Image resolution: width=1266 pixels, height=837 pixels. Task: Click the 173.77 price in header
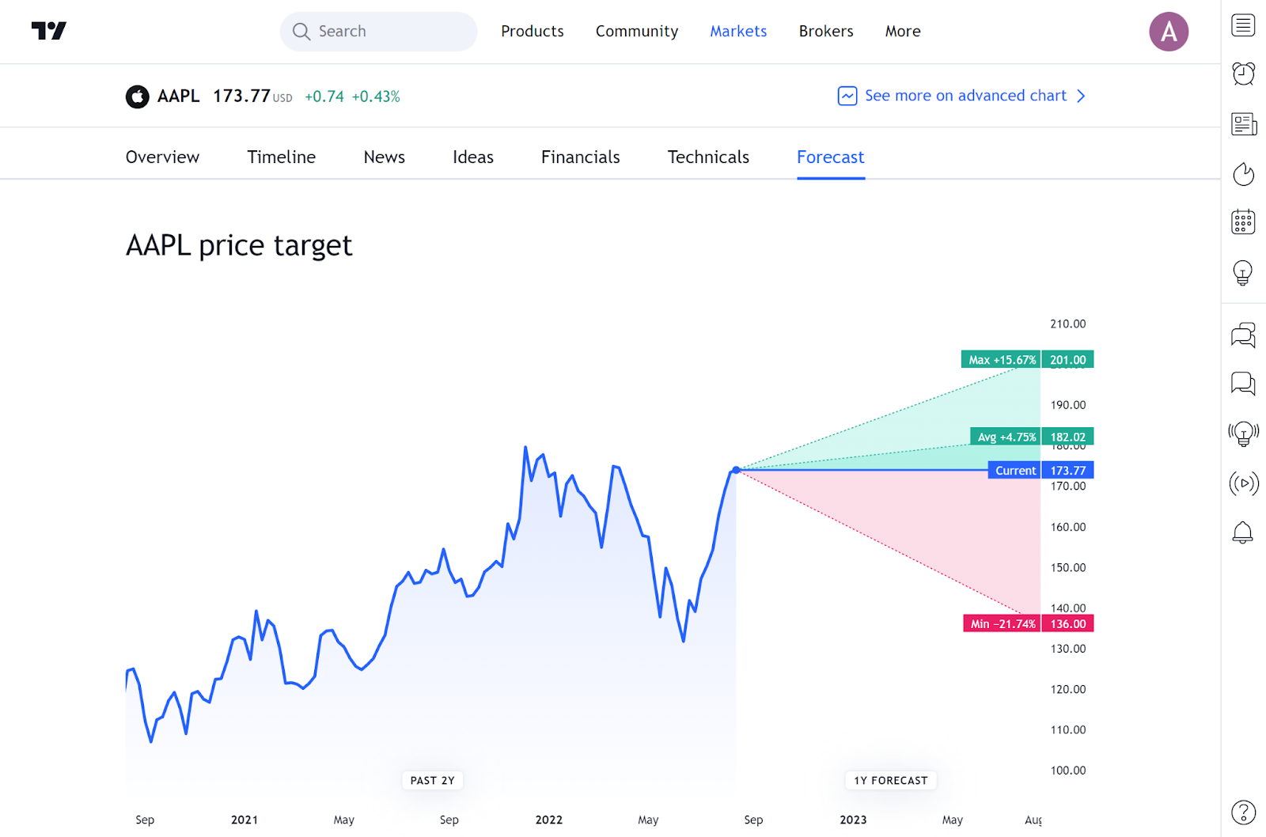click(241, 96)
